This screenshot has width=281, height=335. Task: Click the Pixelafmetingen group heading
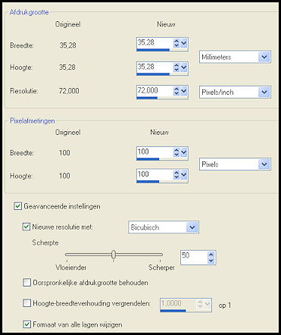point(33,121)
